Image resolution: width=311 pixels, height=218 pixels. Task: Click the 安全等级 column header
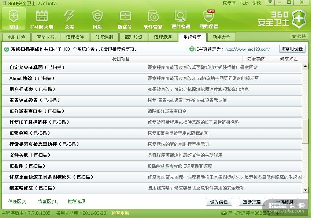(x=256, y=59)
